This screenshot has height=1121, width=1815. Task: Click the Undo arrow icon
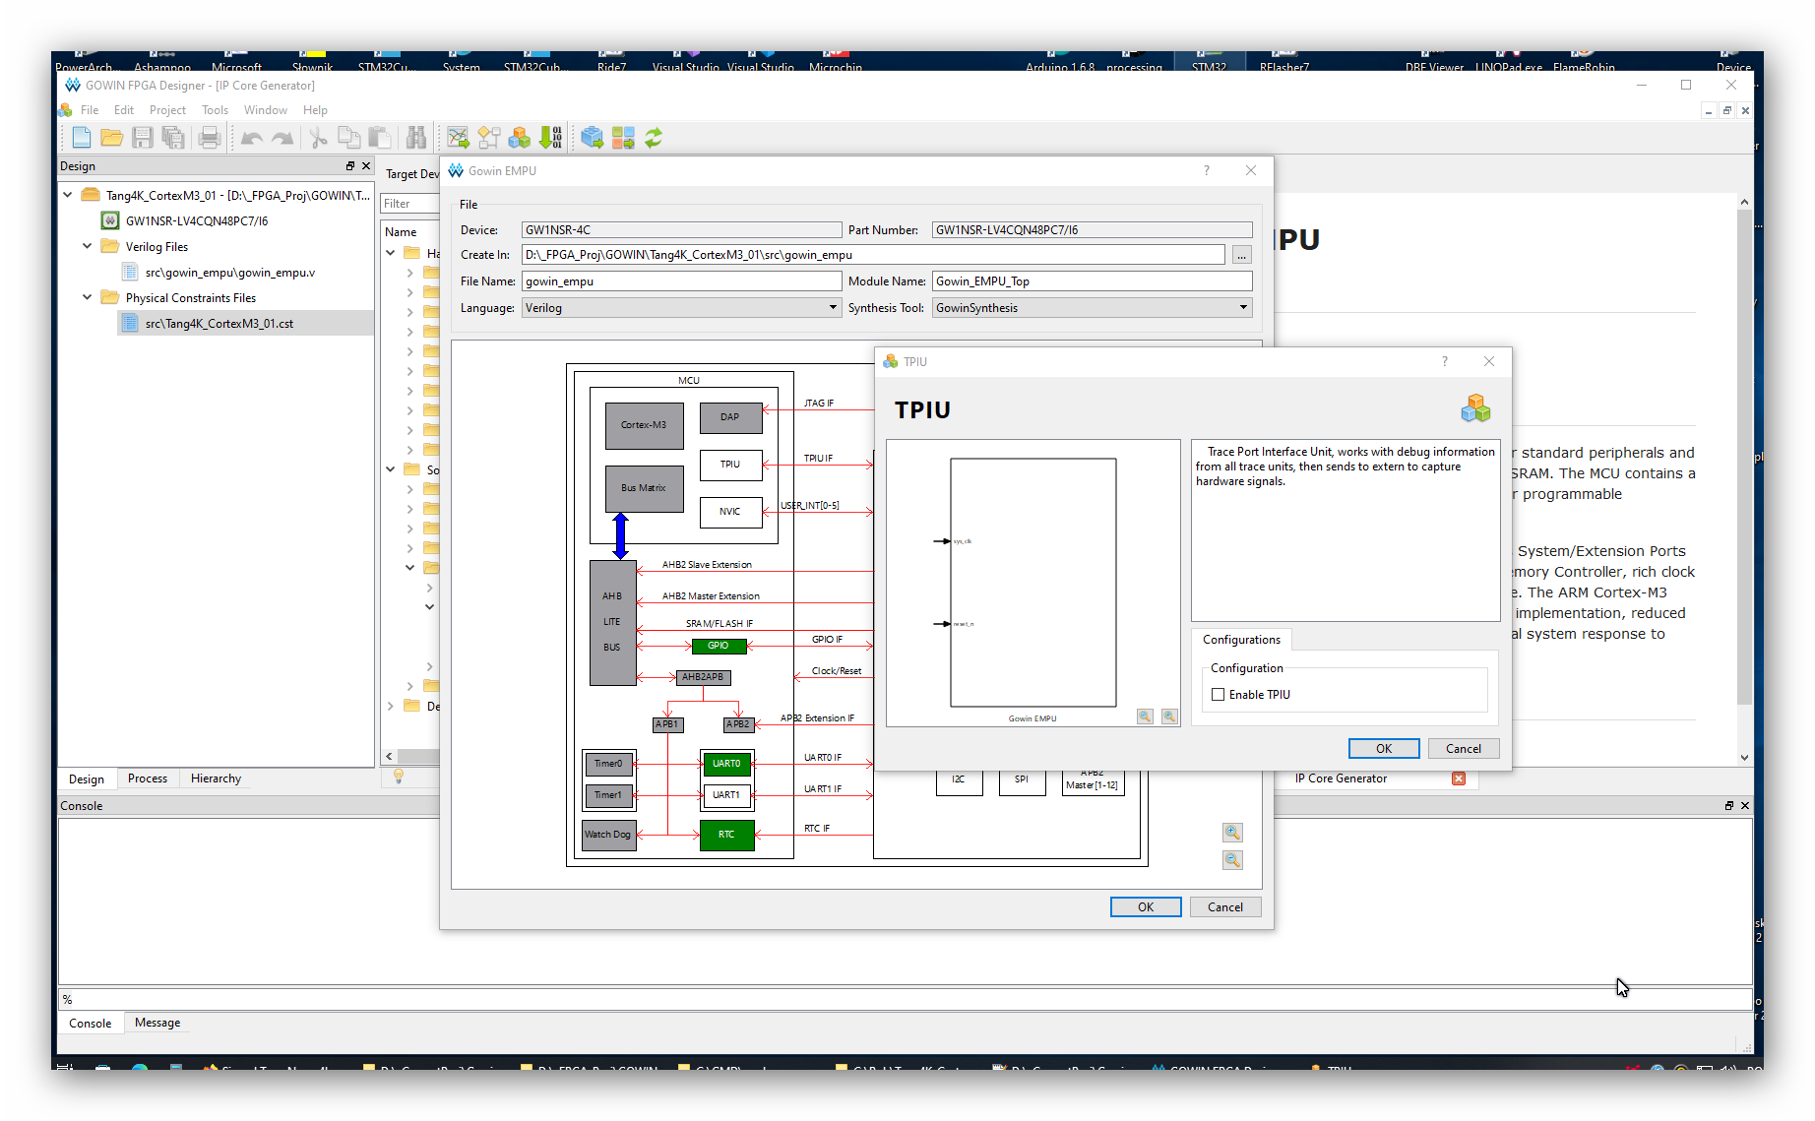coord(252,138)
